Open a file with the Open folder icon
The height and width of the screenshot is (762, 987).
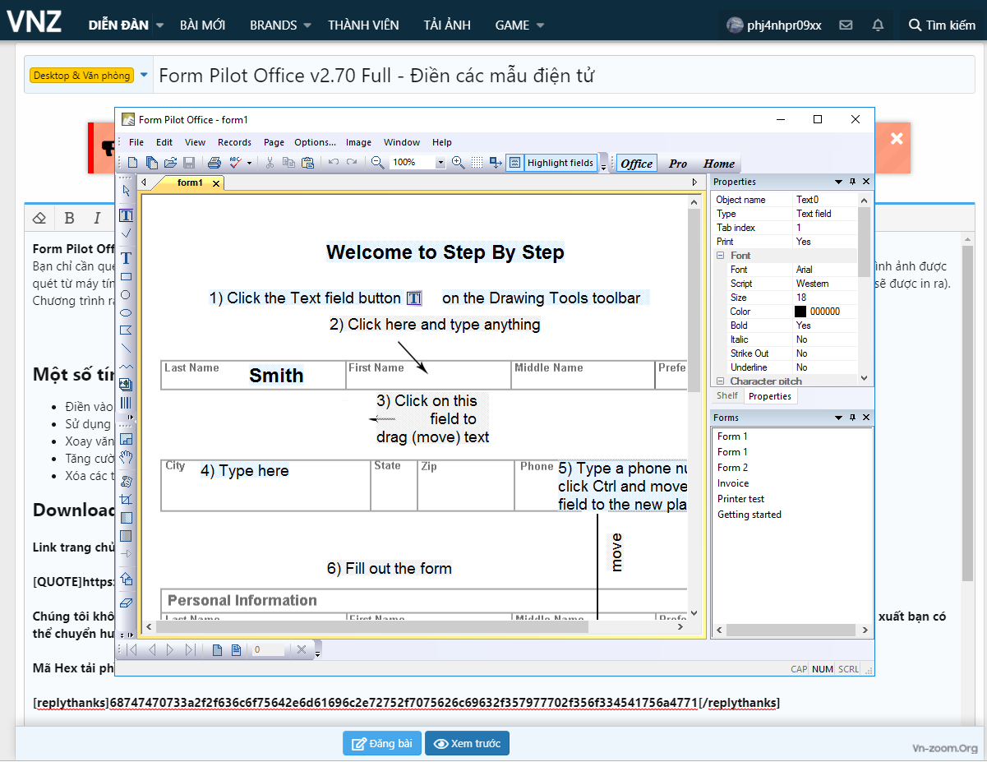170,163
